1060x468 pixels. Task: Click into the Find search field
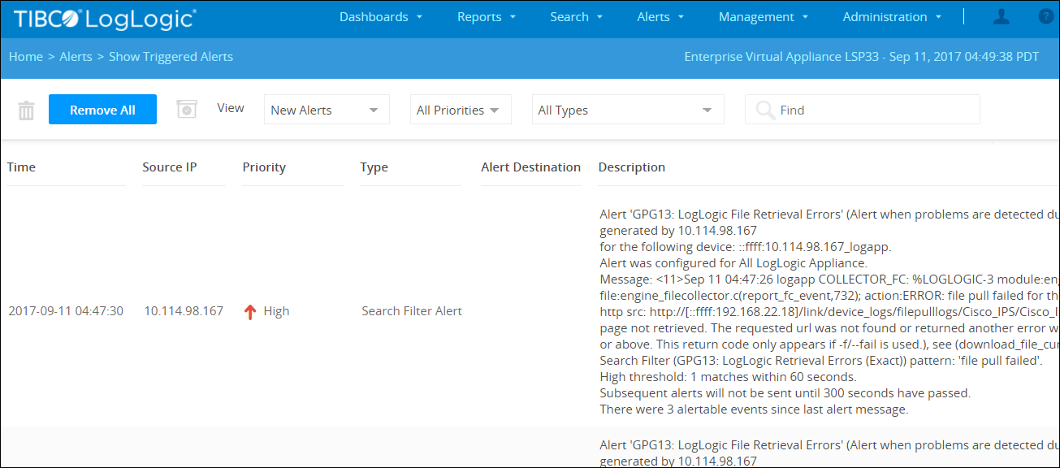873,110
